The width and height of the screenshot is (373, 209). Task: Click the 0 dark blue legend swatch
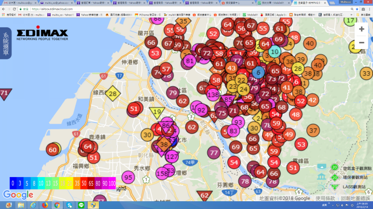pyautogui.click(x=13, y=183)
